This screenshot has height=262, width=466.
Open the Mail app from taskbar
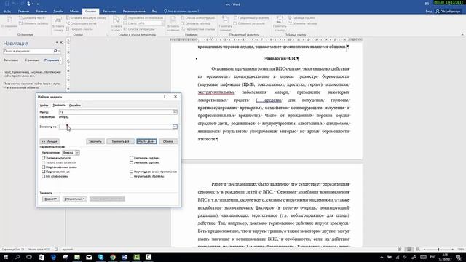[89, 257]
